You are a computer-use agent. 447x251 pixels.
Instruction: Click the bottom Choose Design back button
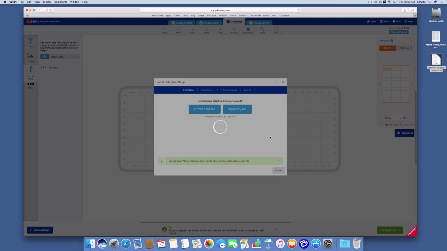(x=40, y=230)
